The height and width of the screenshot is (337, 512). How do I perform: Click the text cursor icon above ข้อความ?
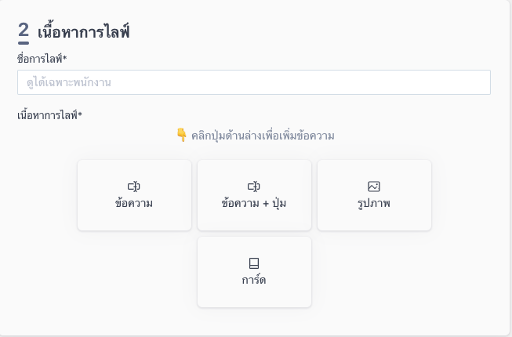point(134,187)
